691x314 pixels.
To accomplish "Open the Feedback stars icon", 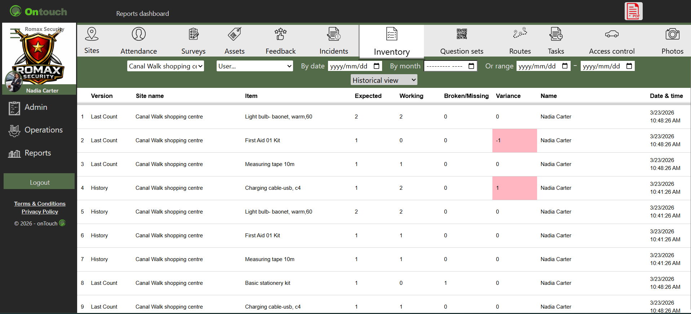I will coord(280,34).
